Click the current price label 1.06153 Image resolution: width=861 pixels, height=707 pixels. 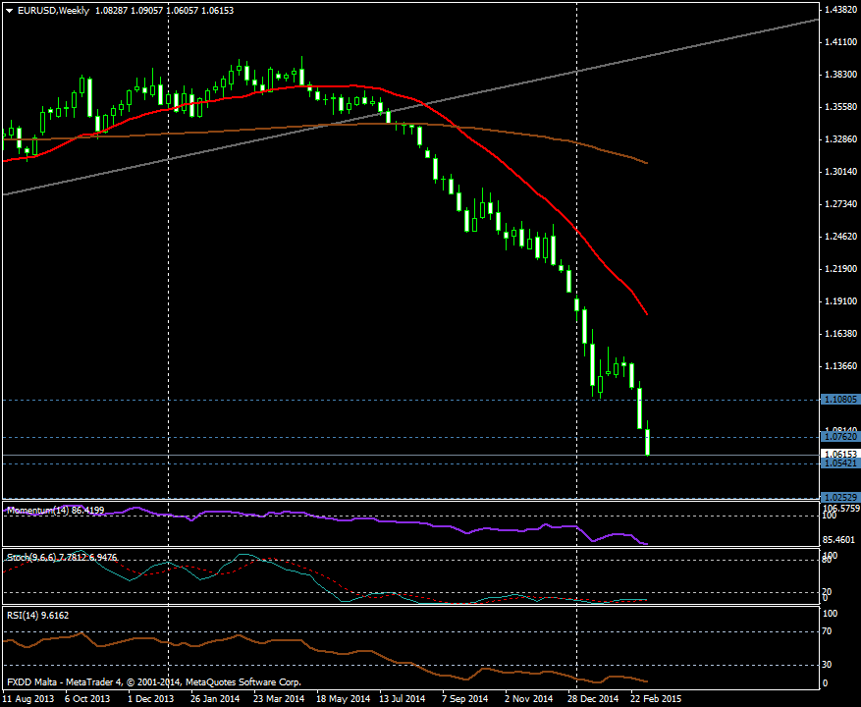tap(838, 453)
